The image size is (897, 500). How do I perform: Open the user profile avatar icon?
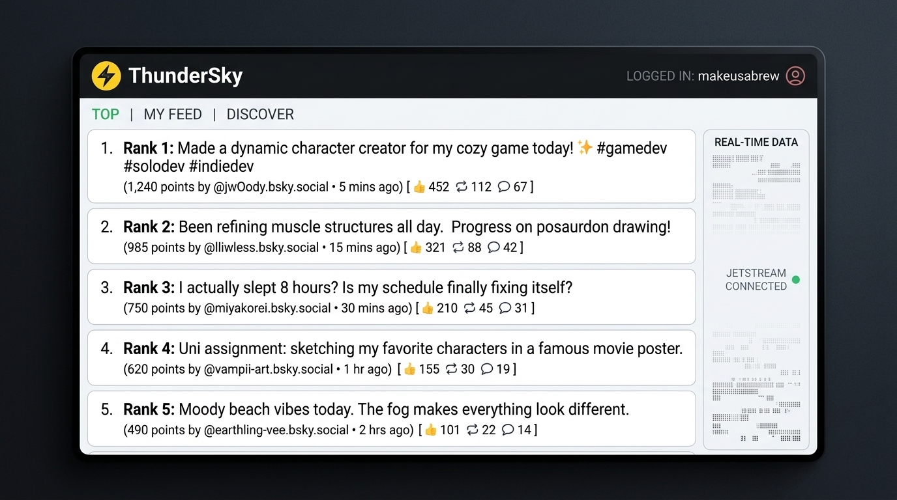[795, 76]
